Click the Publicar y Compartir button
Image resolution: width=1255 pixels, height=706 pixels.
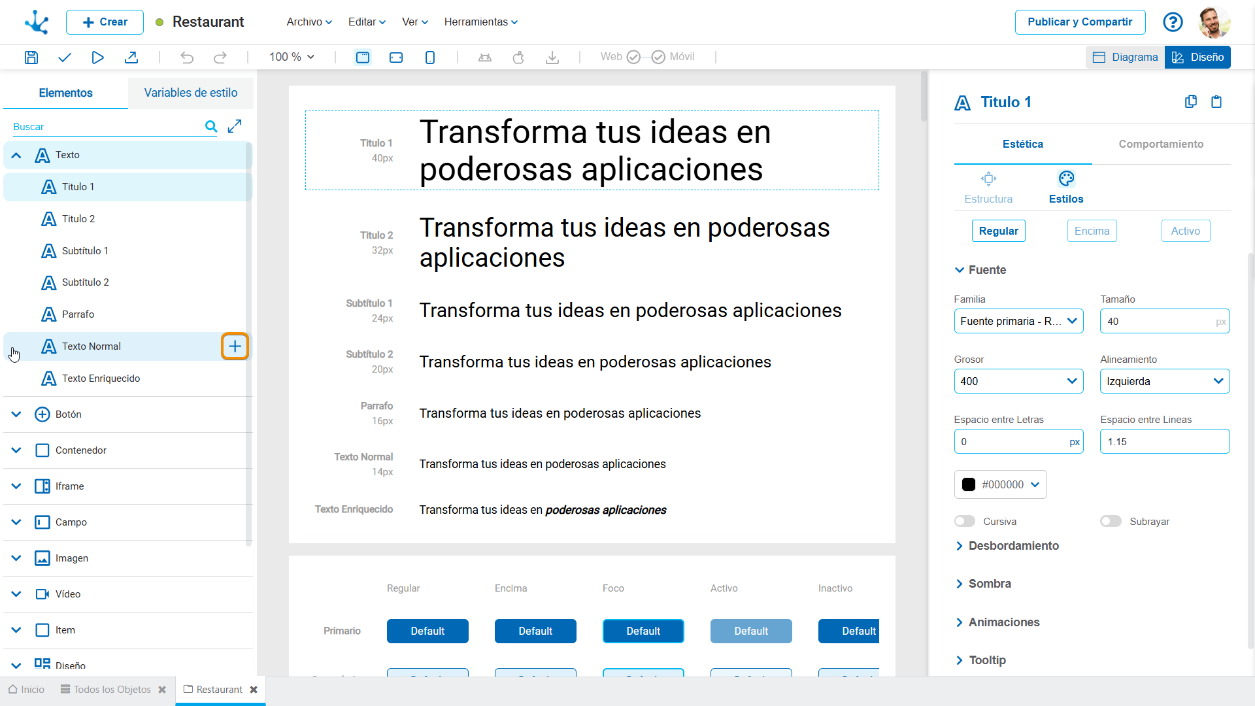[x=1079, y=22]
